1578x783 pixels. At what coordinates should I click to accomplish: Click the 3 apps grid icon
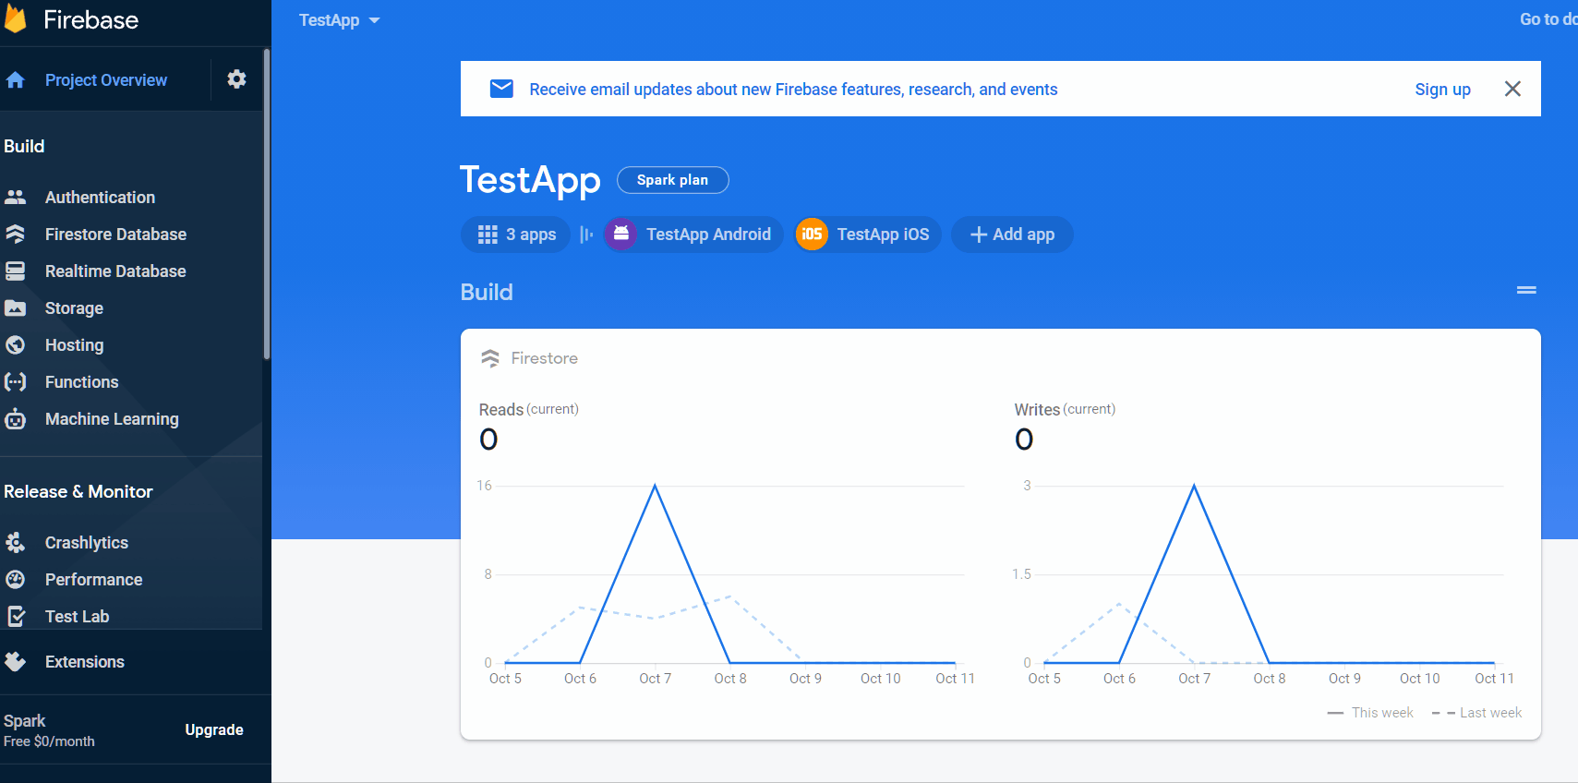pos(488,235)
